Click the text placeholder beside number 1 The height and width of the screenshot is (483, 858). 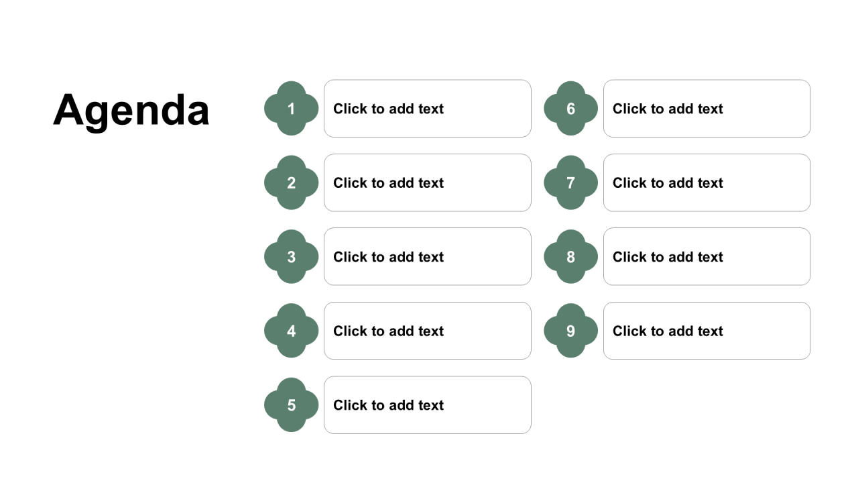pos(428,109)
